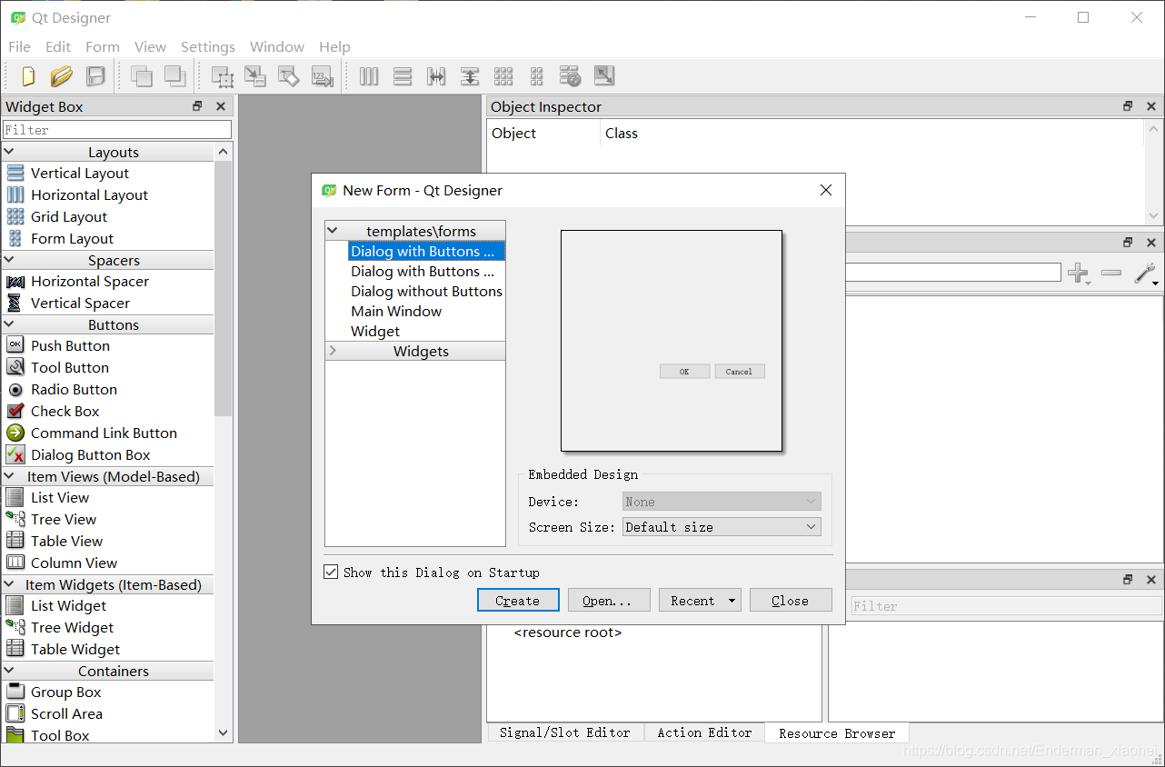Screen dimensions: 1165x767
Task: Uncheck Show this Dialog on Startup
Action: pos(331,573)
